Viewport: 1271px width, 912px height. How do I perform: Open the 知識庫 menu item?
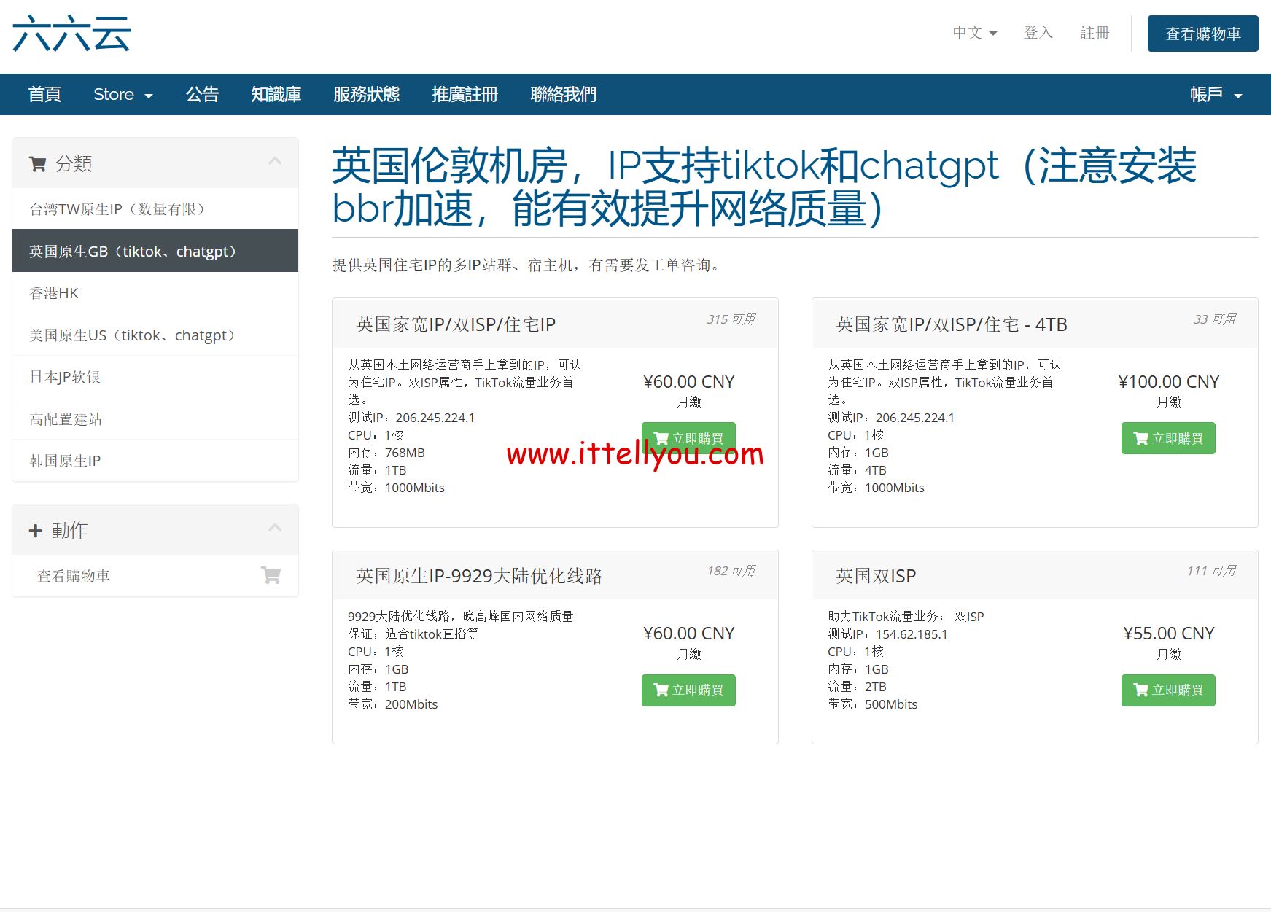[276, 94]
